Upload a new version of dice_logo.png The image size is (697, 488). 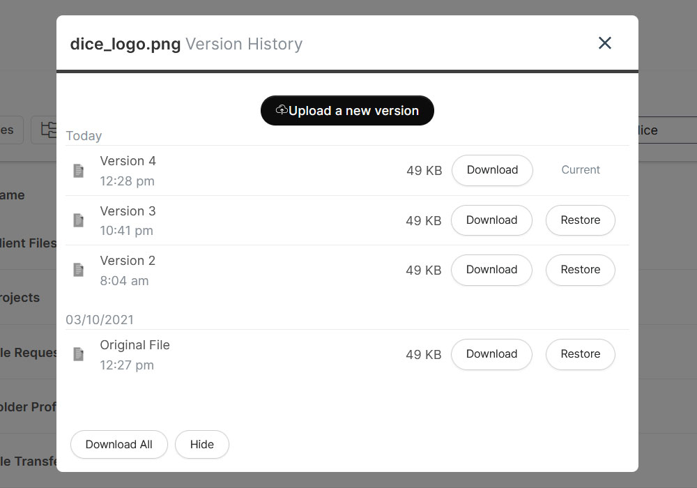(x=347, y=111)
